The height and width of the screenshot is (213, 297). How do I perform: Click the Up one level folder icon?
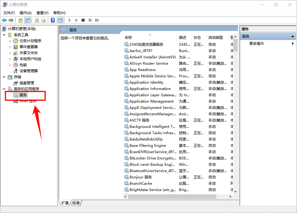[20, 20]
